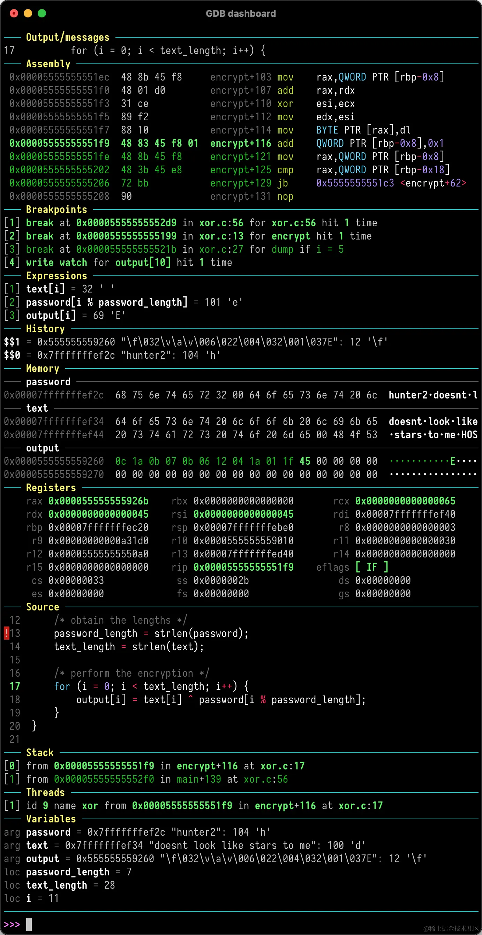Click the rdx register value 0x45
This screenshot has width=482, height=935.
[x=98, y=514]
